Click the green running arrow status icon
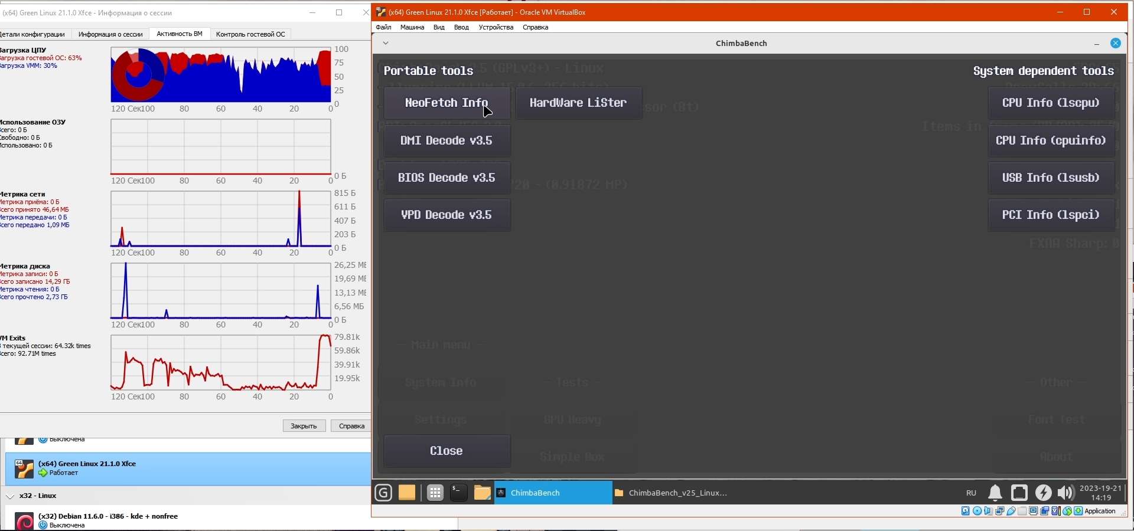 click(x=43, y=473)
